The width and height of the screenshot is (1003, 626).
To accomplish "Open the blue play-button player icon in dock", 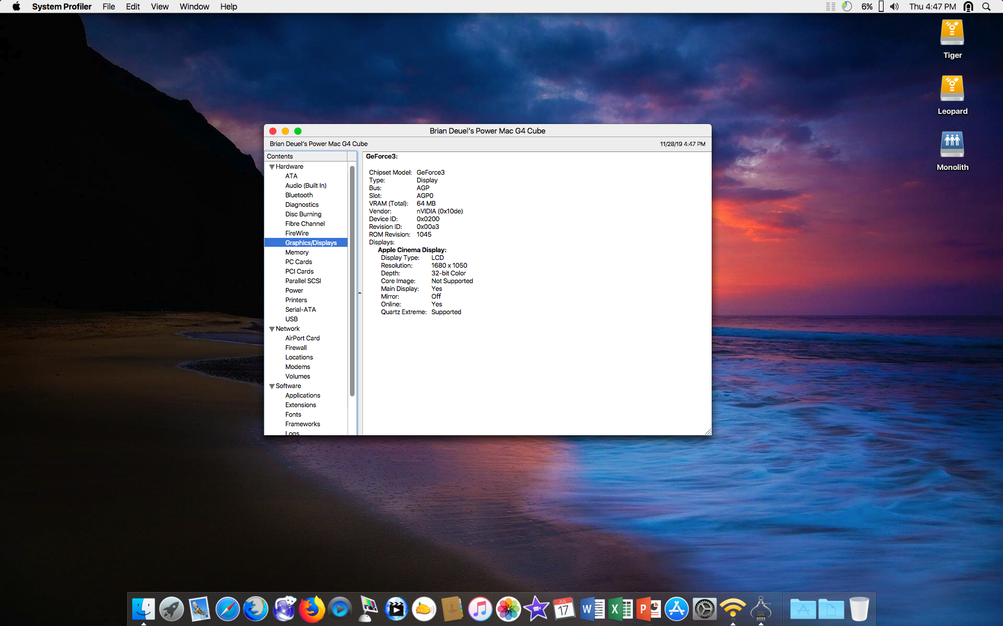I will coord(340,609).
